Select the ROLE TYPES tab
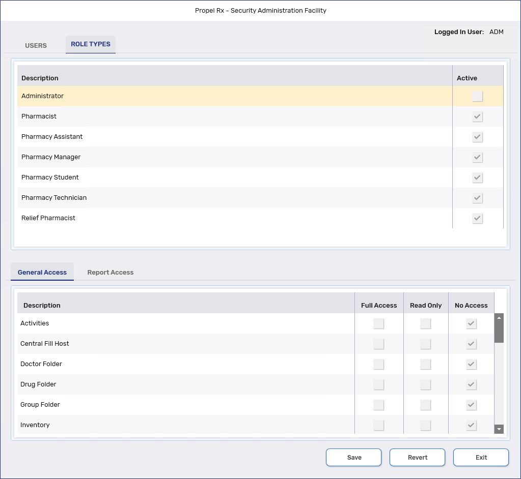 90,44
